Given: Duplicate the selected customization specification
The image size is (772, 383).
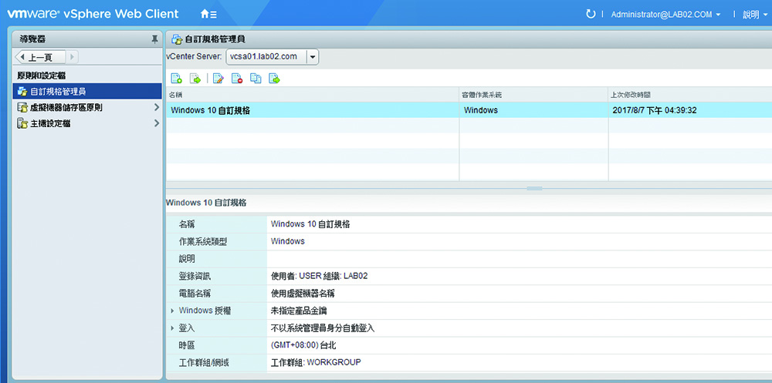Looking at the screenshot, I should pos(256,78).
